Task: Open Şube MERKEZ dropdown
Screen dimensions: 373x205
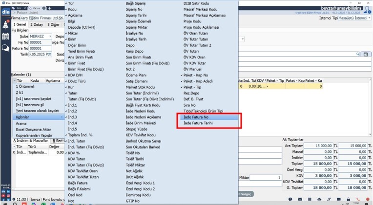Action: pos(49,37)
